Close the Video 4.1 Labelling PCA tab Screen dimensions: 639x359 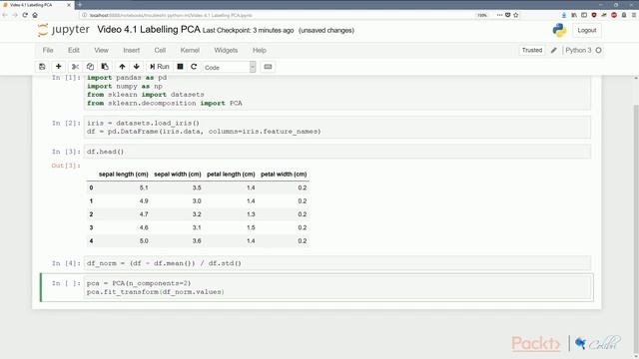[69, 5]
